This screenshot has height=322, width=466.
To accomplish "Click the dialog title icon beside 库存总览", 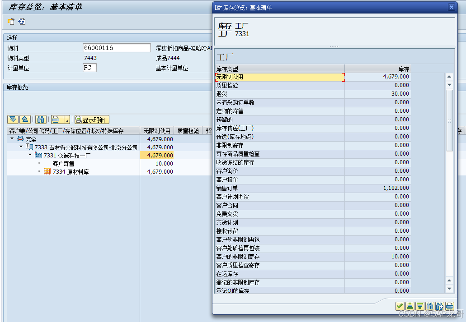I will tap(218, 7).
